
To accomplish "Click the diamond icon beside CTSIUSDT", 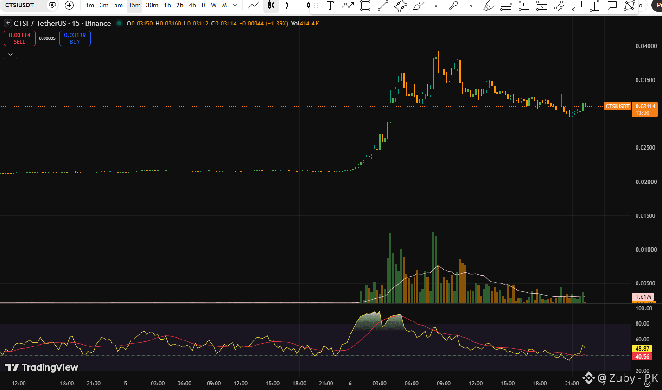I will [x=52, y=6].
